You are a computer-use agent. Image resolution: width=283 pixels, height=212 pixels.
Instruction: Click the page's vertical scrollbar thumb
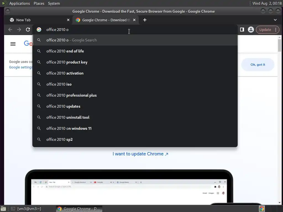[279, 45]
